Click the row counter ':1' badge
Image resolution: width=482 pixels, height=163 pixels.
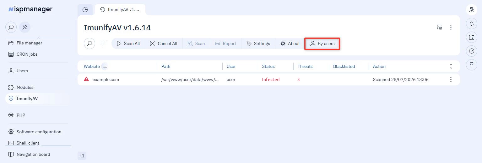(82, 156)
